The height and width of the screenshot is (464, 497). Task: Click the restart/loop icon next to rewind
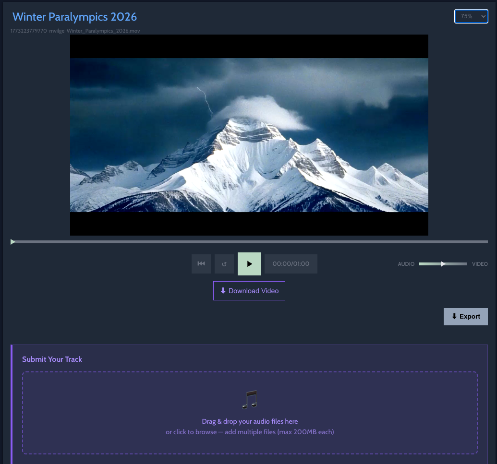coord(224,263)
